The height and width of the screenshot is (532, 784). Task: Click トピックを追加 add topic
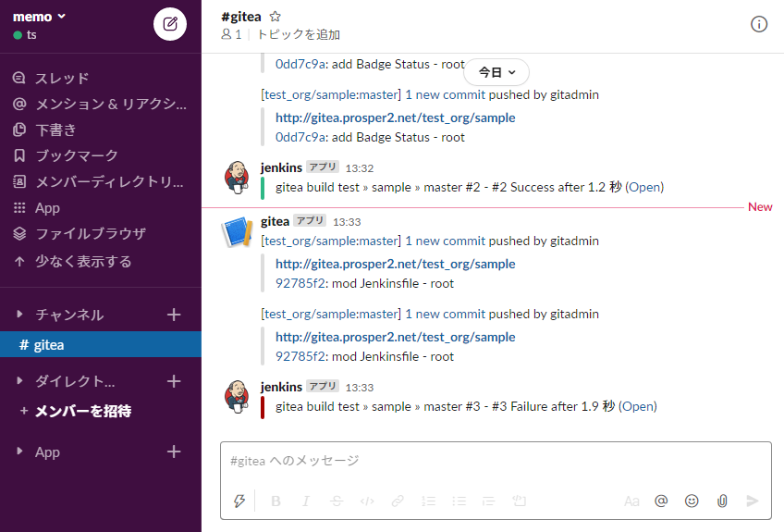tap(299, 34)
